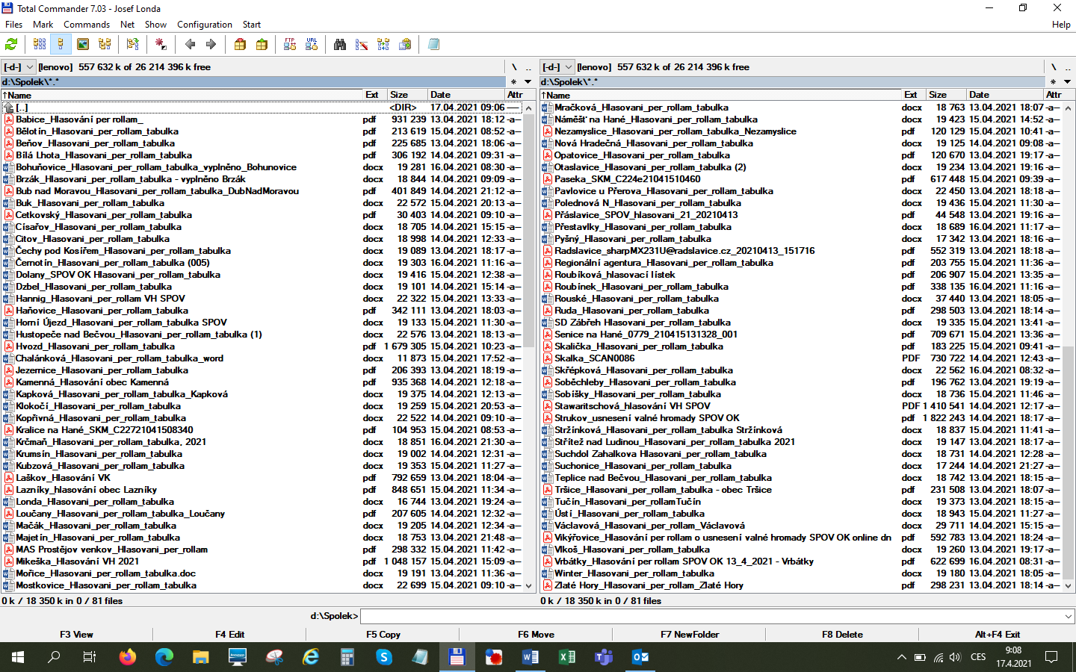Open Microsoft Edge from the taskbar
This screenshot has width=1076, height=672.
(164, 657)
